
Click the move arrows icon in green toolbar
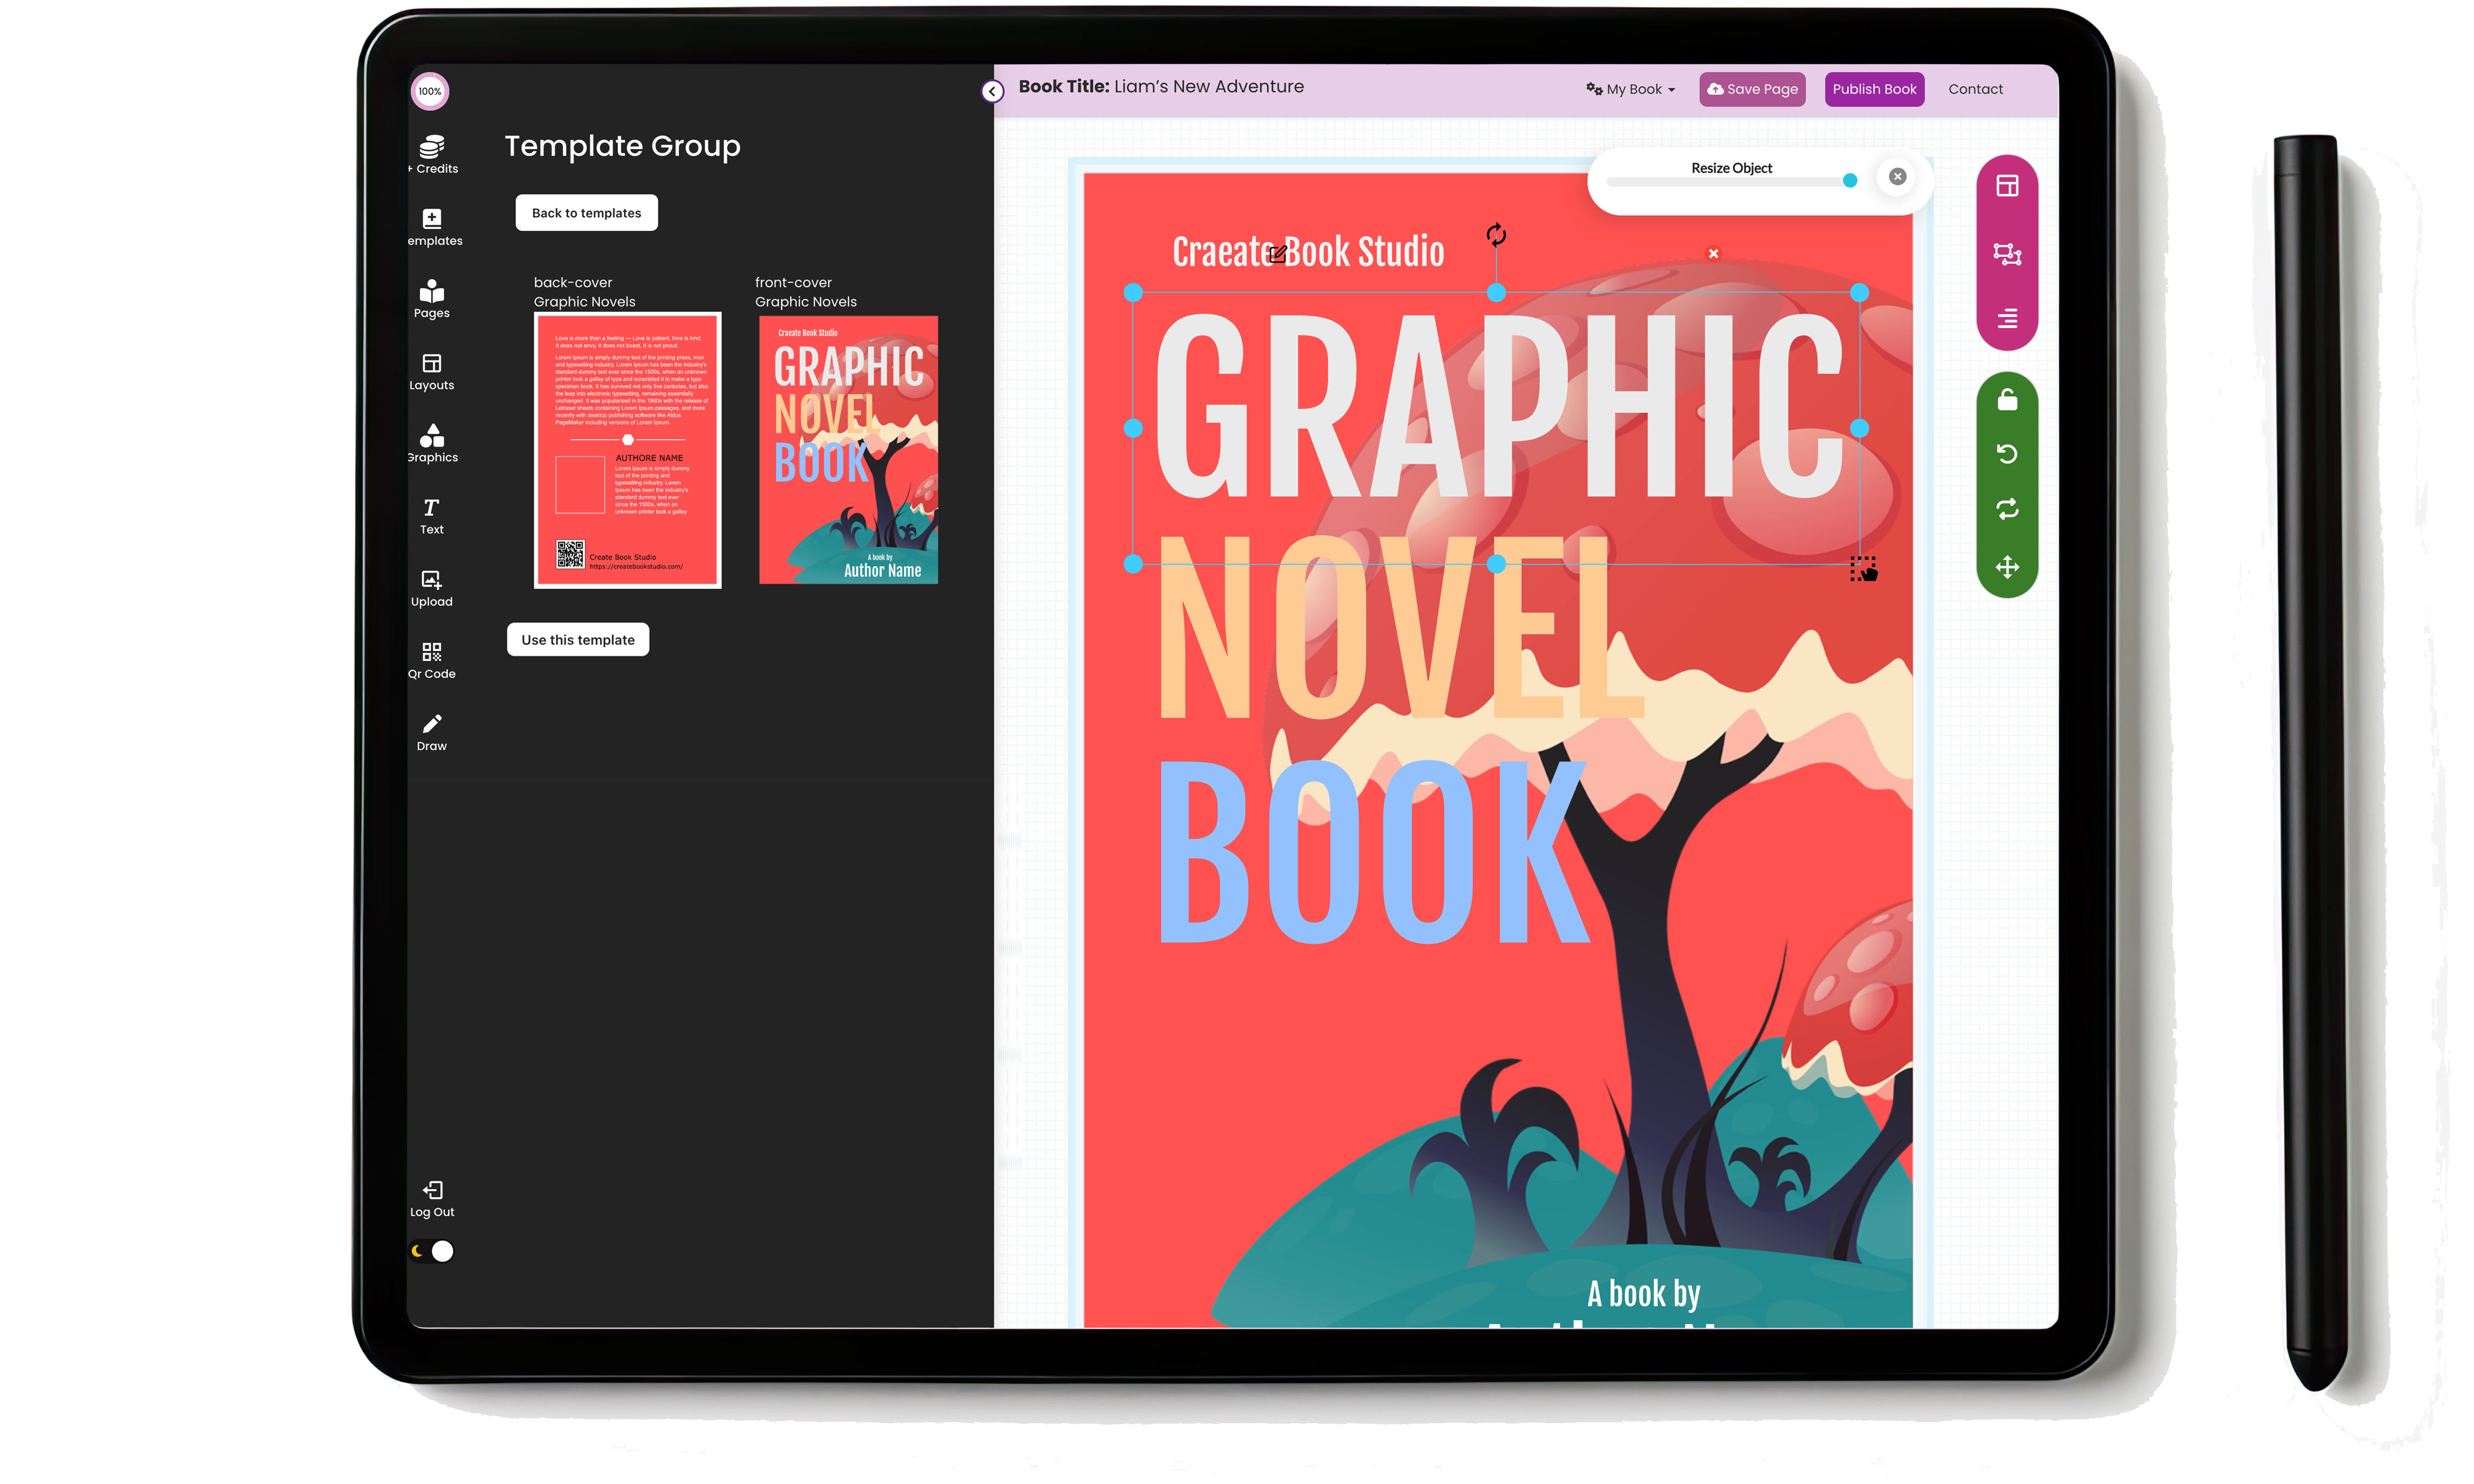point(2007,567)
